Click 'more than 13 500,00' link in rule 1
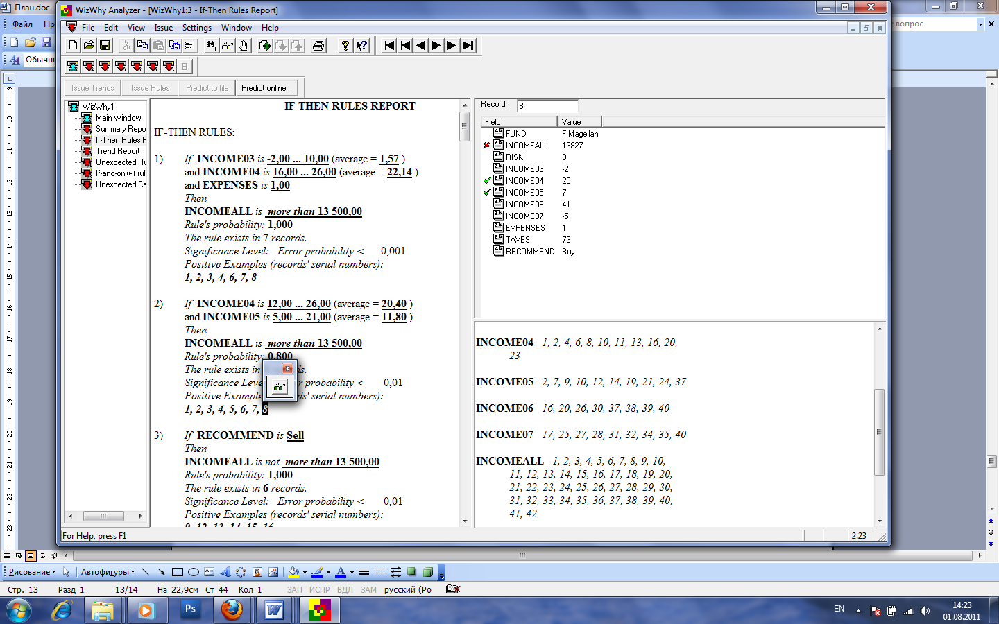The image size is (999, 624). tap(315, 211)
